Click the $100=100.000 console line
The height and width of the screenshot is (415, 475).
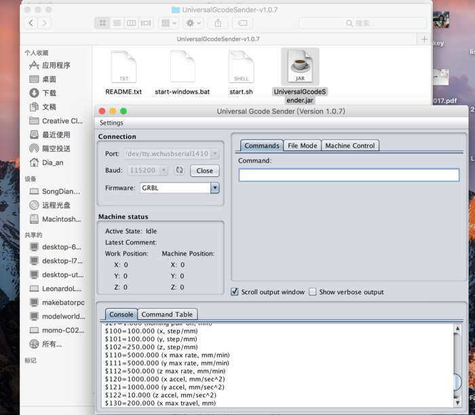151,331
